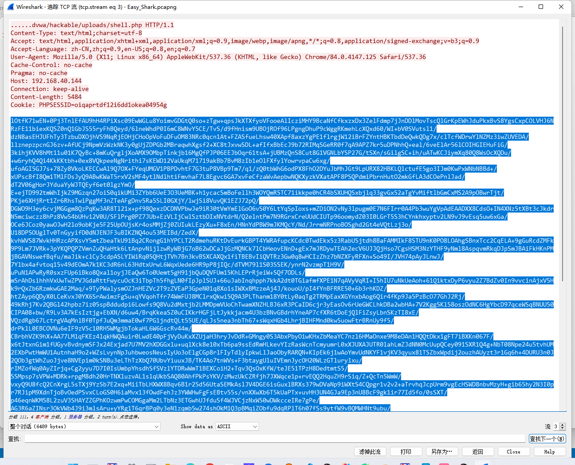Open the 另存为 save as dialog
The width and height of the screenshot is (575, 465).
coord(441,452)
